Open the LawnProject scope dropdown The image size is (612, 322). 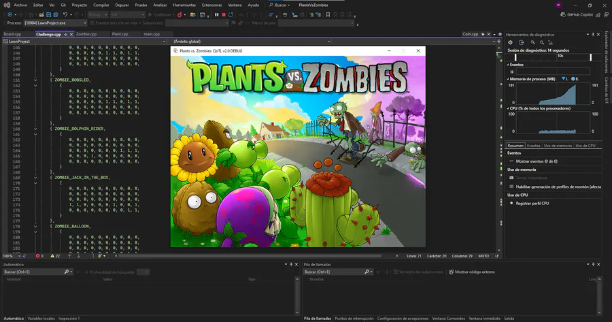(x=84, y=41)
